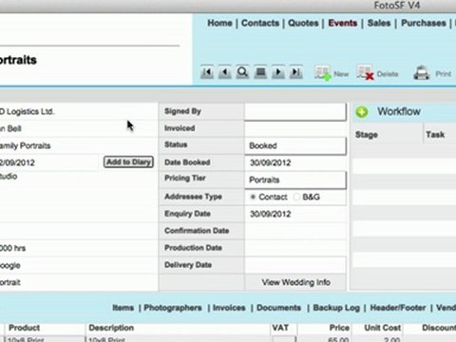
Task: Click the Workflow Stage column header
Action: tap(387, 135)
